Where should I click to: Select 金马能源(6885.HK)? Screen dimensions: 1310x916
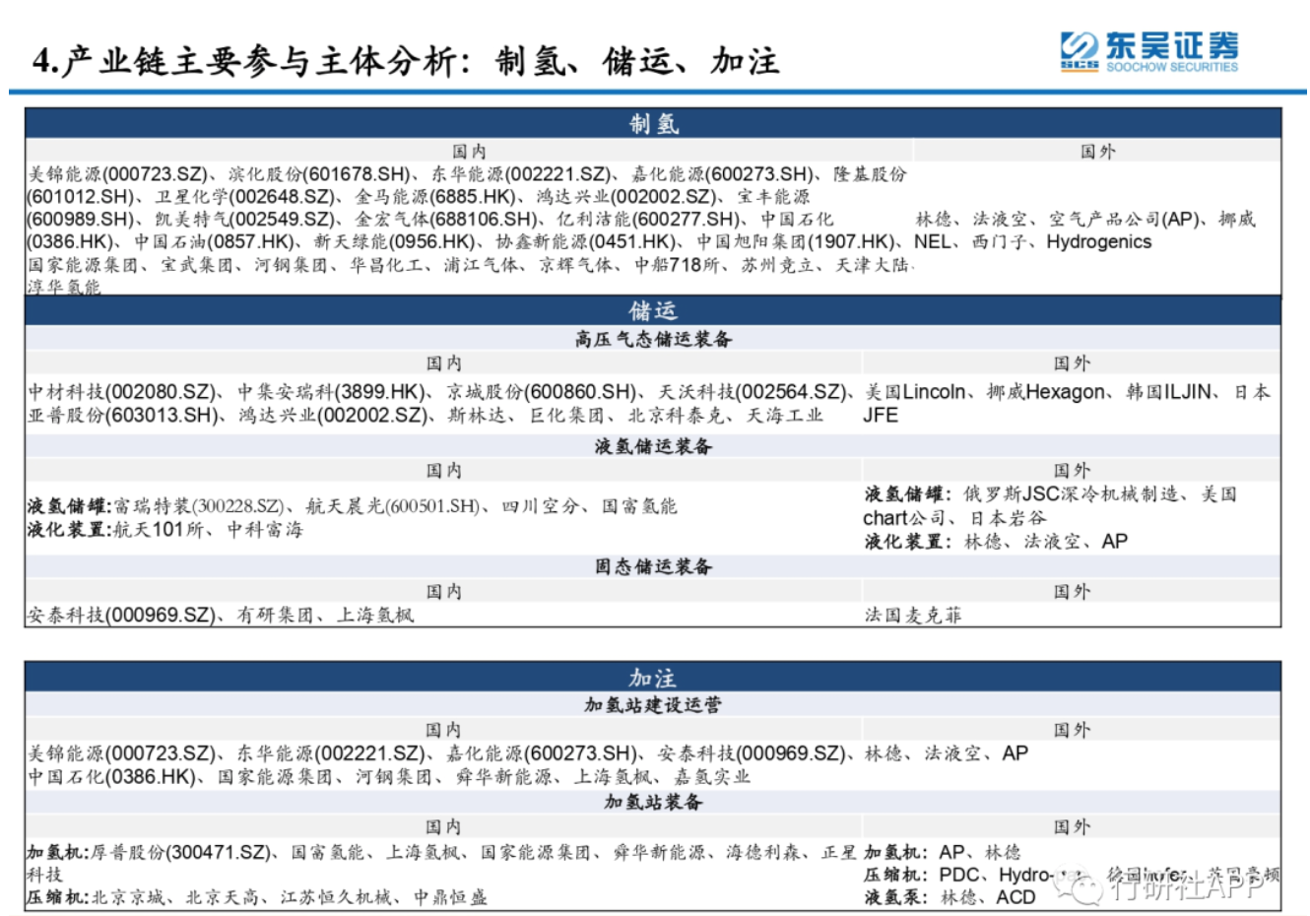[x=436, y=197]
